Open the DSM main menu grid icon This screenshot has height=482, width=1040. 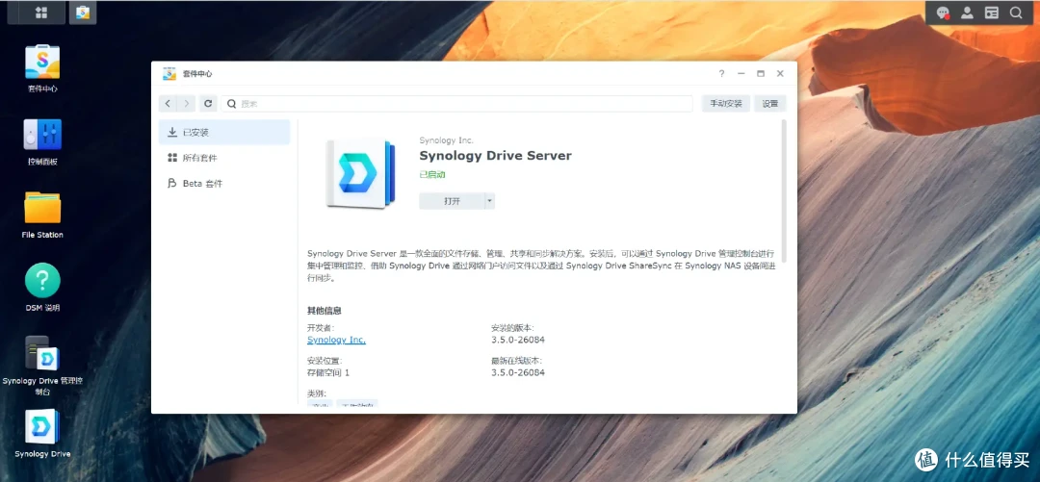point(40,12)
